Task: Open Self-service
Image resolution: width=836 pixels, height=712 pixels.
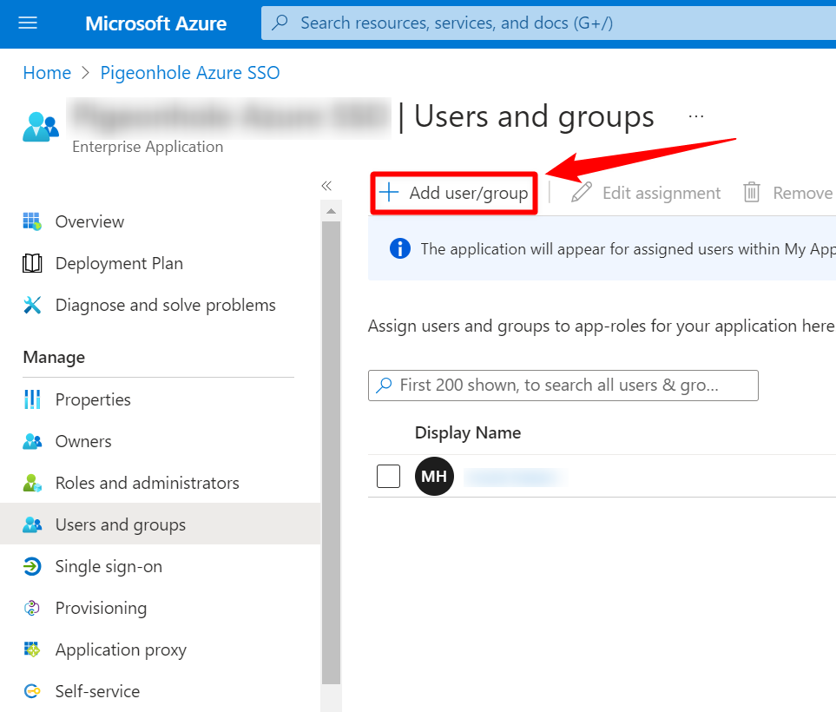Action: [97, 691]
